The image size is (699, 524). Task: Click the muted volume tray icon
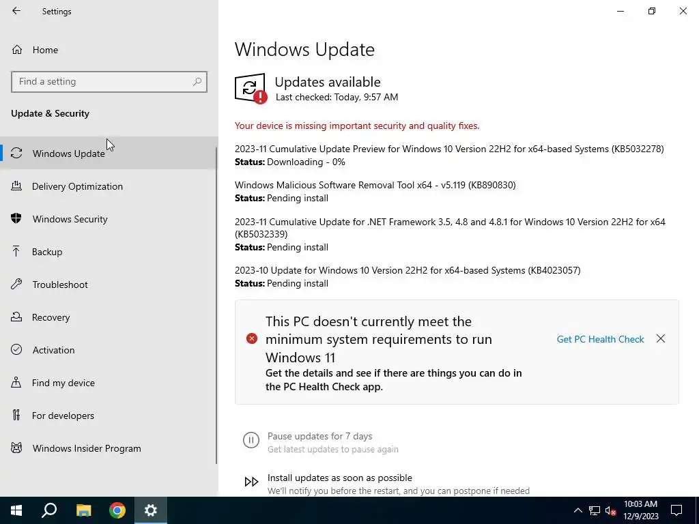point(610,510)
